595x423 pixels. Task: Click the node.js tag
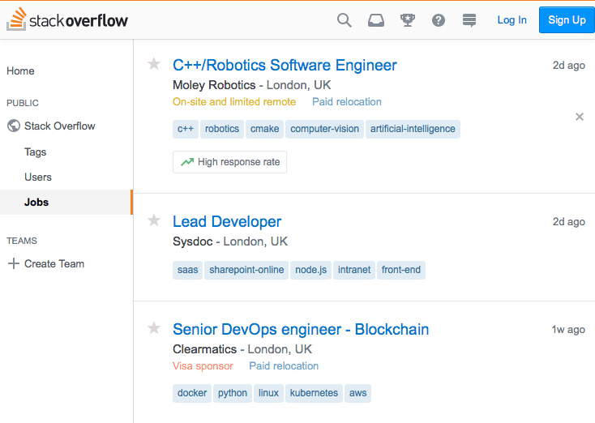(x=310, y=270)
